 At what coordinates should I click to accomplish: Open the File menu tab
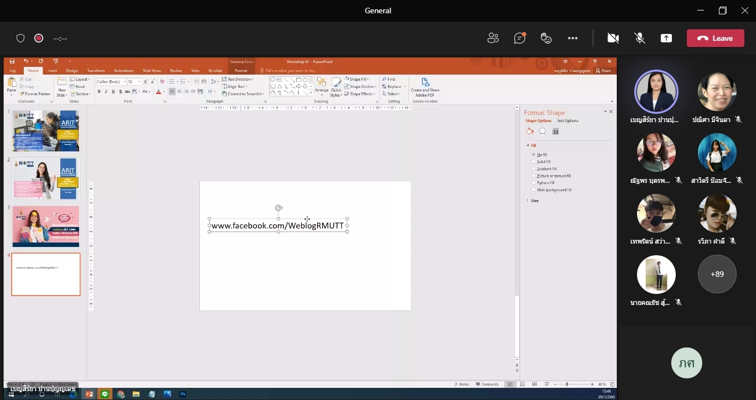pyautogui.click(x=13, y=71)
